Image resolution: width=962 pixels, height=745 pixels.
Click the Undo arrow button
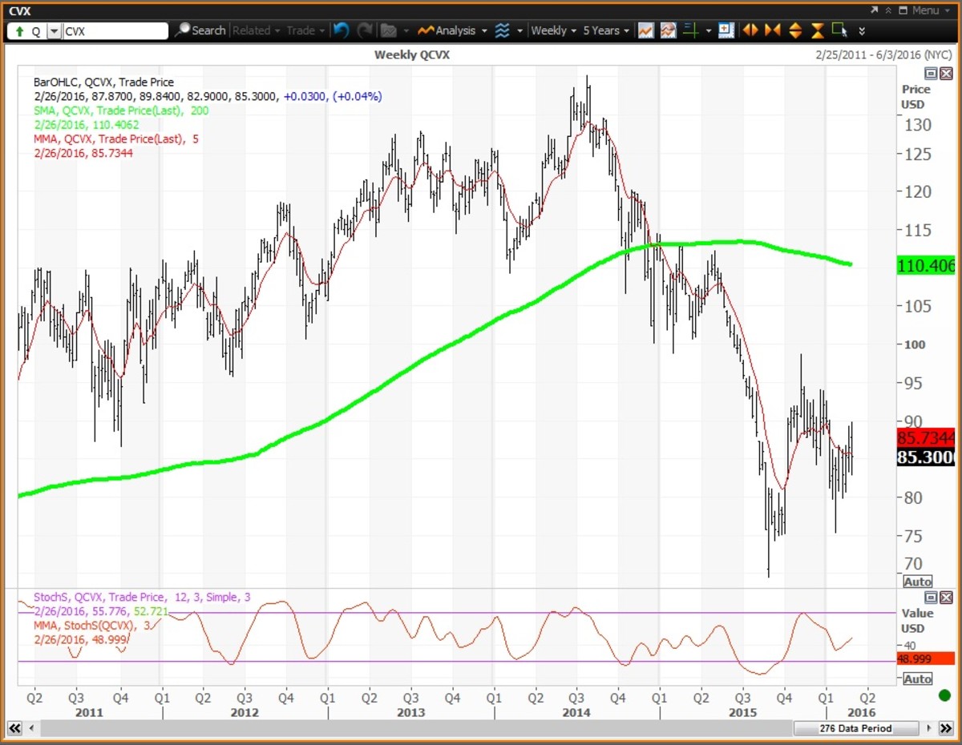(342, 30)
